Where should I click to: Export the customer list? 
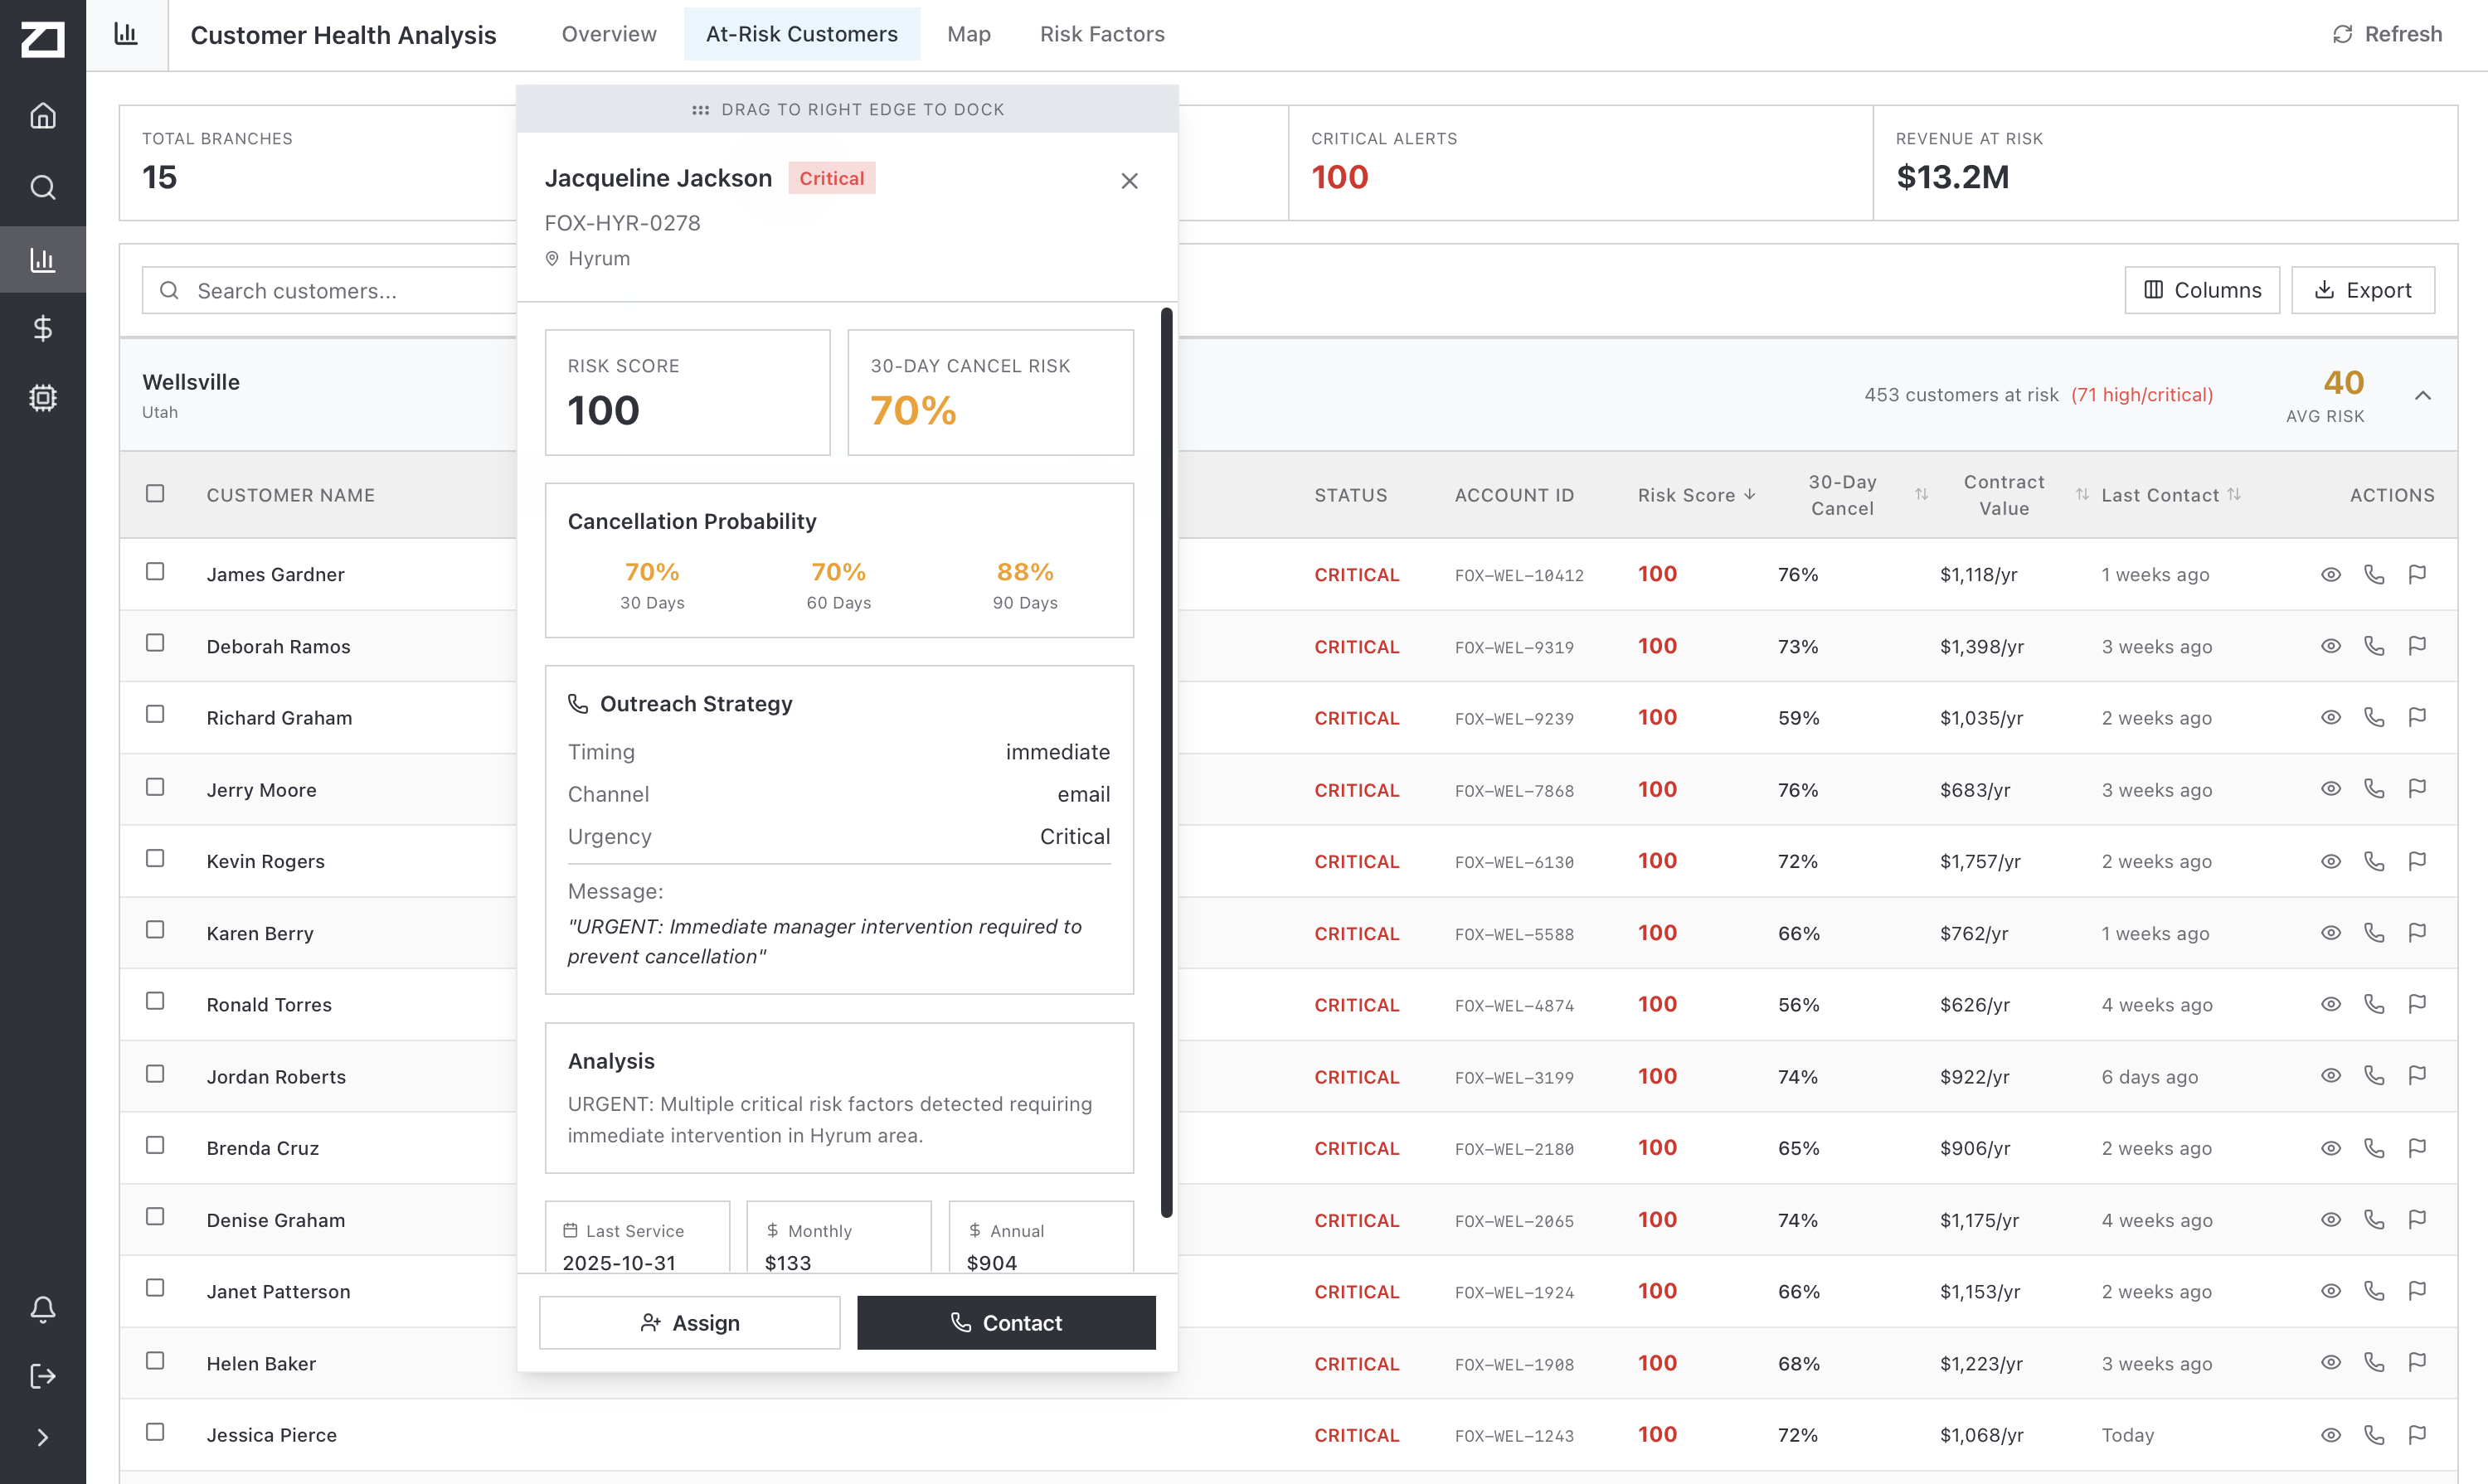pyautogui.click(x=2364, y=290)
